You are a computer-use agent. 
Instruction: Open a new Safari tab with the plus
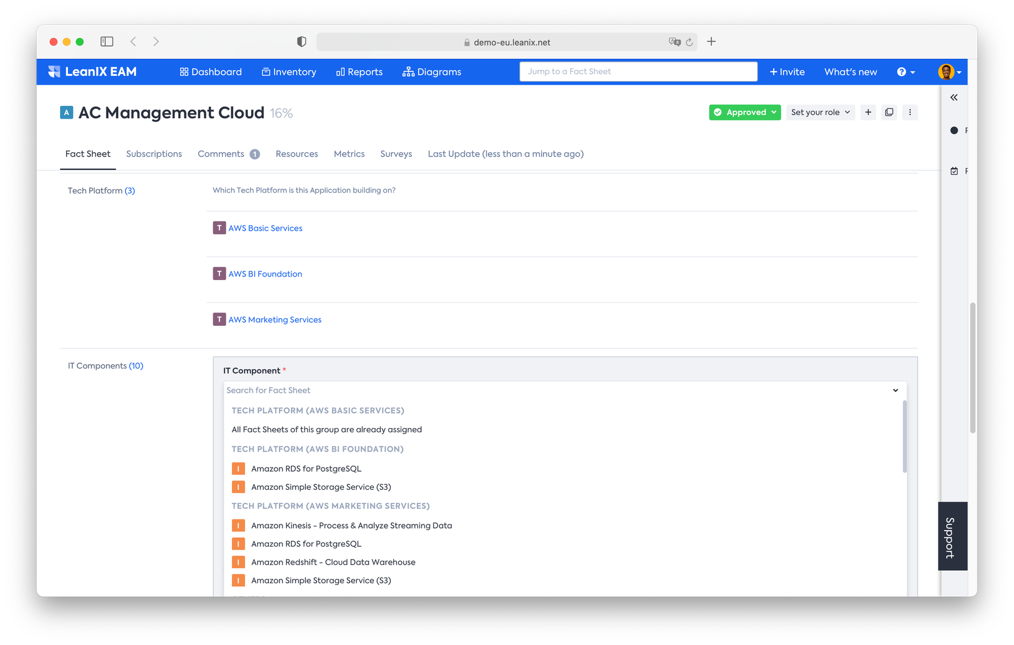point(712,41)
